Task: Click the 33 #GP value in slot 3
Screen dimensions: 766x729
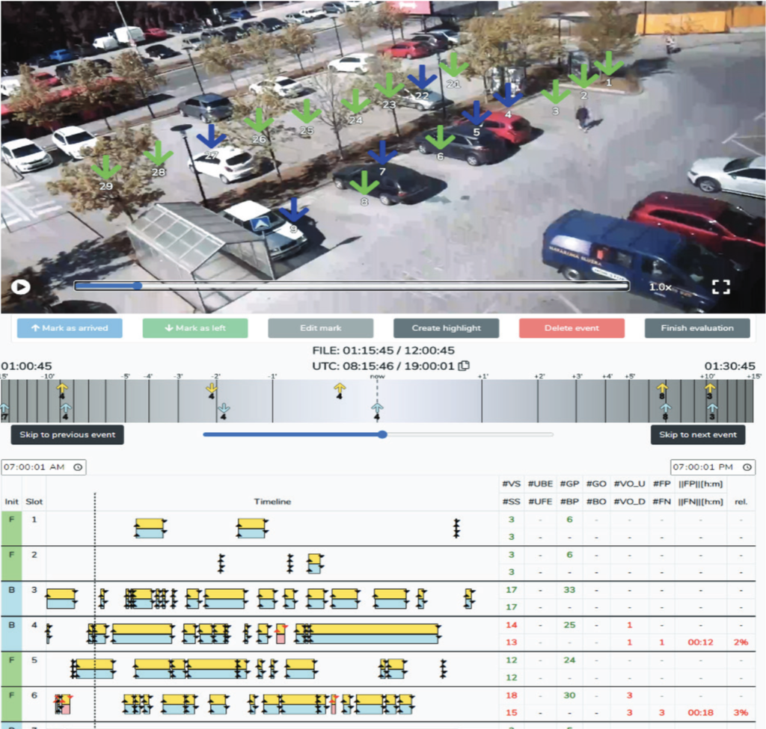Action: pos(569,590)
